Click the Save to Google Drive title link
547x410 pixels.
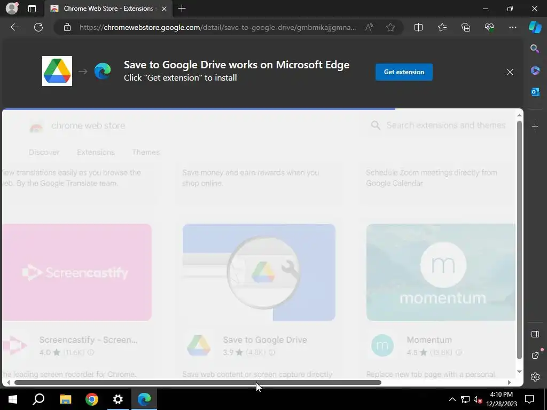[x=265, y=340]
